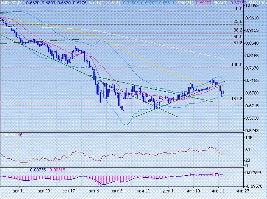Select the 100.0 Fibonacci level label

point(237,65)
